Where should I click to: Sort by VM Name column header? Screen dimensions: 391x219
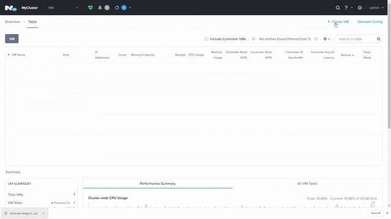[18, 55]
